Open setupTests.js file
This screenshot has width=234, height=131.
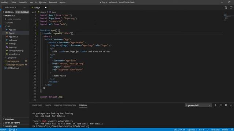pos(14,54)
